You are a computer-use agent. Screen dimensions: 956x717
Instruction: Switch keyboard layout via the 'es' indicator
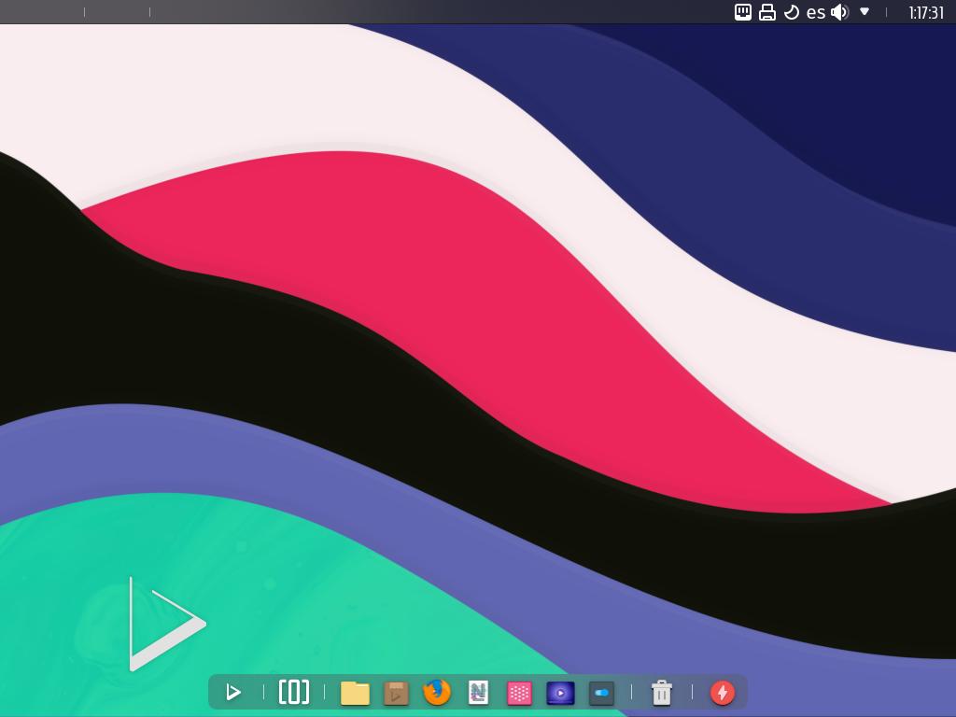click(816, 12)
